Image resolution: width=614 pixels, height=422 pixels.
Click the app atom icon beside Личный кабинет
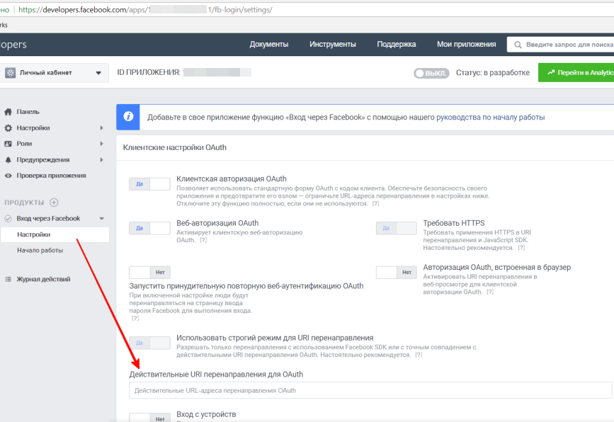coord(11,72)
